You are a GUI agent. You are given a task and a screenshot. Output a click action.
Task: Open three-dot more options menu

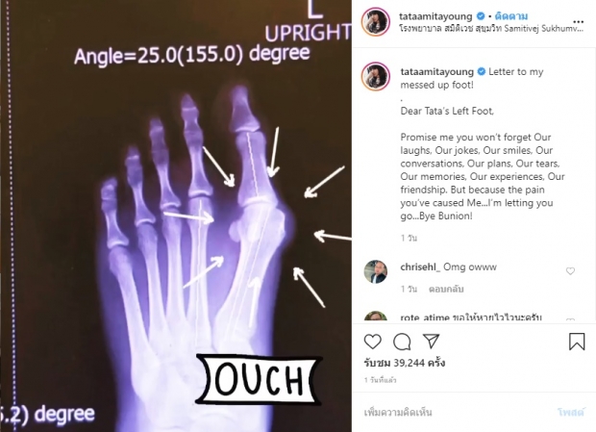(578, 22)
